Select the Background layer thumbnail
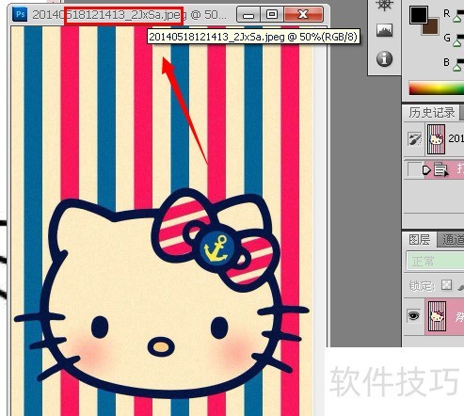This screenshot has height=416, width=464. tap(437, 316)
